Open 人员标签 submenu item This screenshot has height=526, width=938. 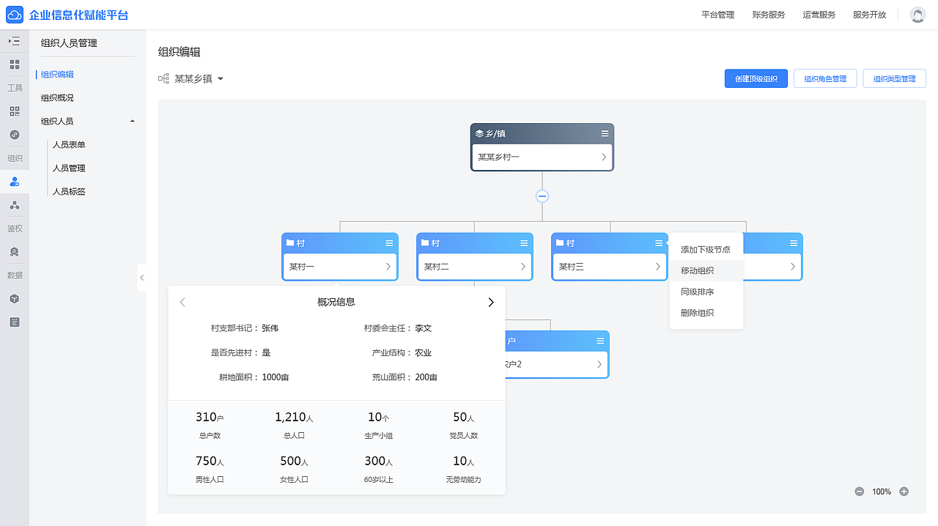click(x=69, y=191)
